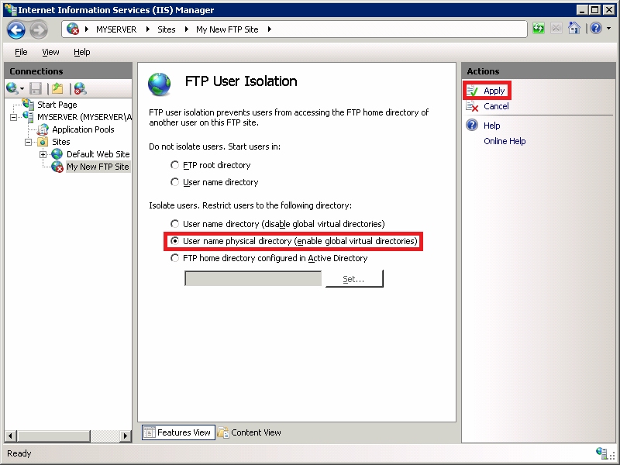Open the Help question-mark icon in toolbar
The height and width of the screenshot is (465, 620).
tap(596, 28)
